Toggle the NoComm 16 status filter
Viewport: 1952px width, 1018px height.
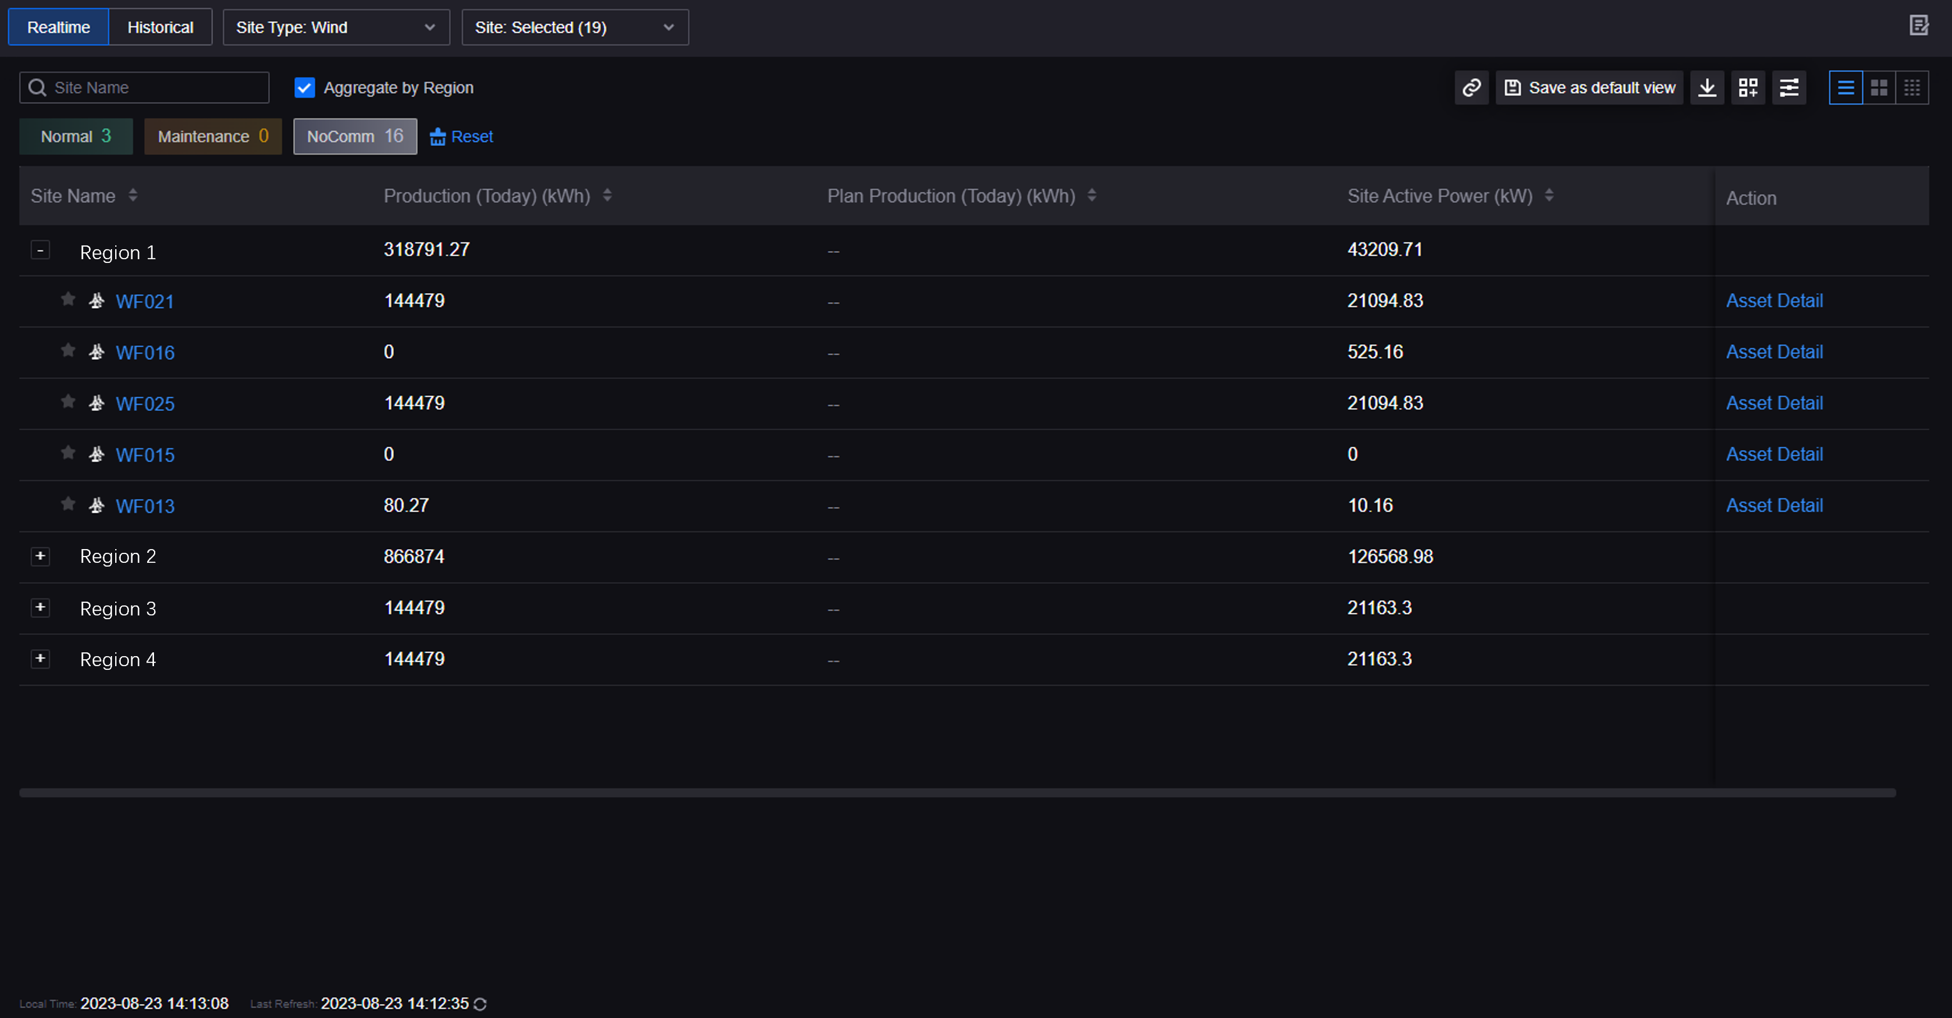click(354, 136)
